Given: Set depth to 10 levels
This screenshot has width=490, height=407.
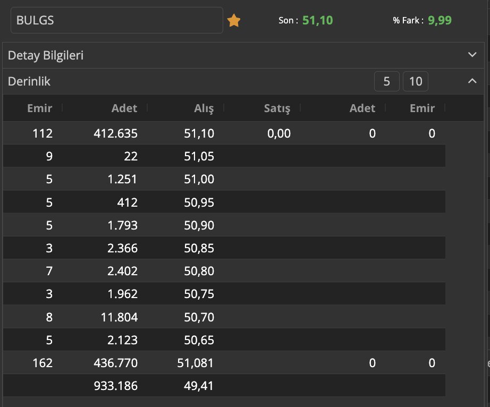Looking at the screenshot, I should click(415, 81).
